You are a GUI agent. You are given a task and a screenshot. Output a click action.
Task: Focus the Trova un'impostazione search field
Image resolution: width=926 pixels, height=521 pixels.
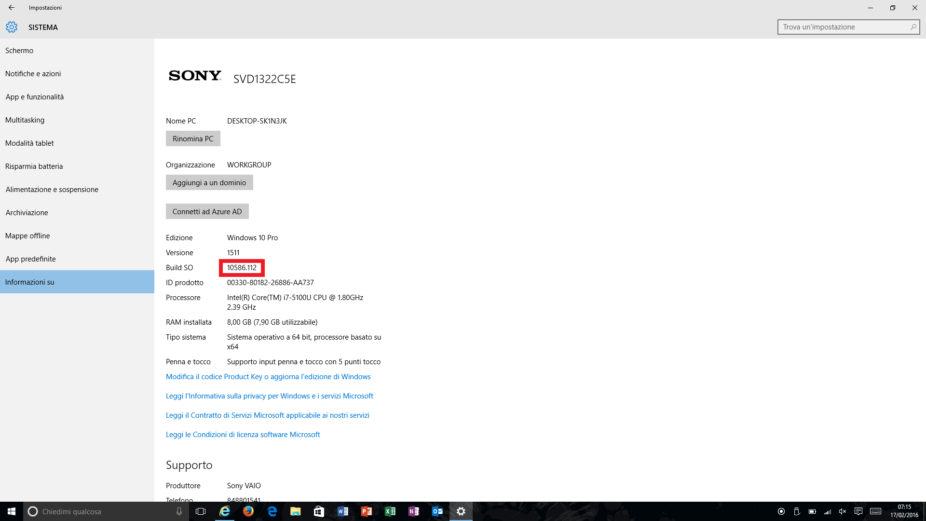848,27
